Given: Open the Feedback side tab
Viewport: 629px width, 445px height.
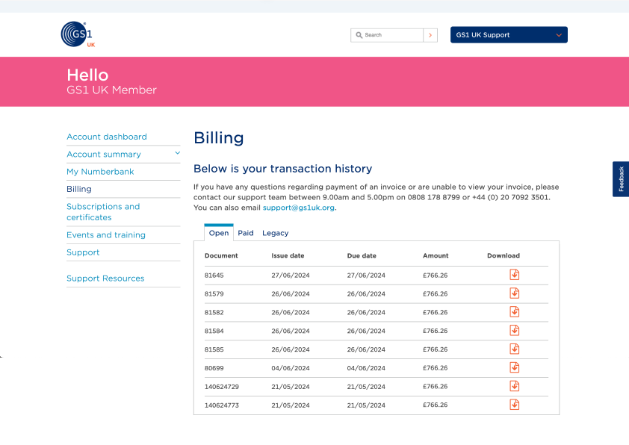Looking at the screenshot, I should coord(621,179).
